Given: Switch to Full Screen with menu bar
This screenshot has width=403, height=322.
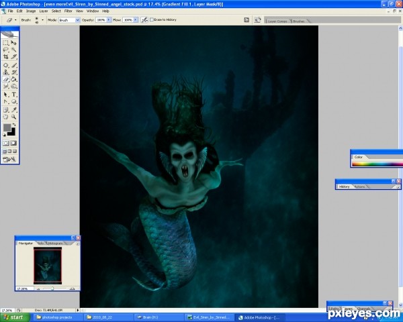Looking at the screenshot, I should [x=9, y=151].
